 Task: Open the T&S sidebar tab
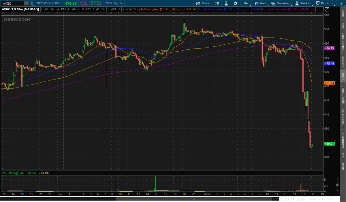click(x=343, y=25)
